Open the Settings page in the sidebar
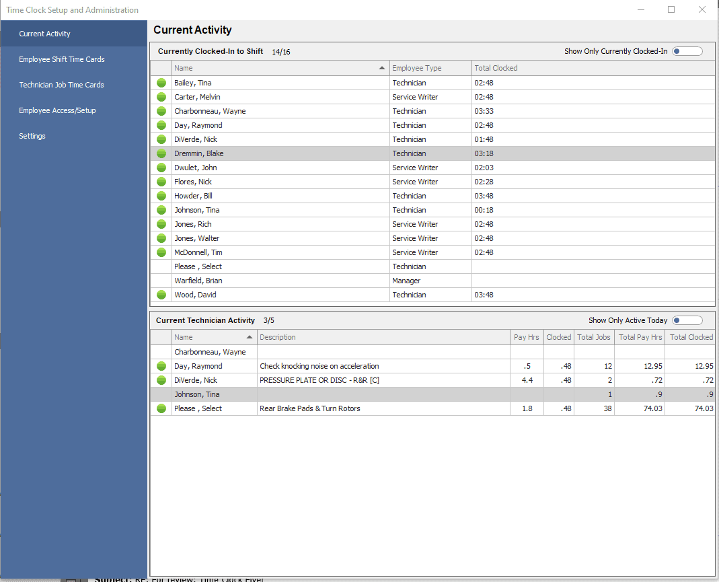The image size is (719, 582). click(32, 136)
